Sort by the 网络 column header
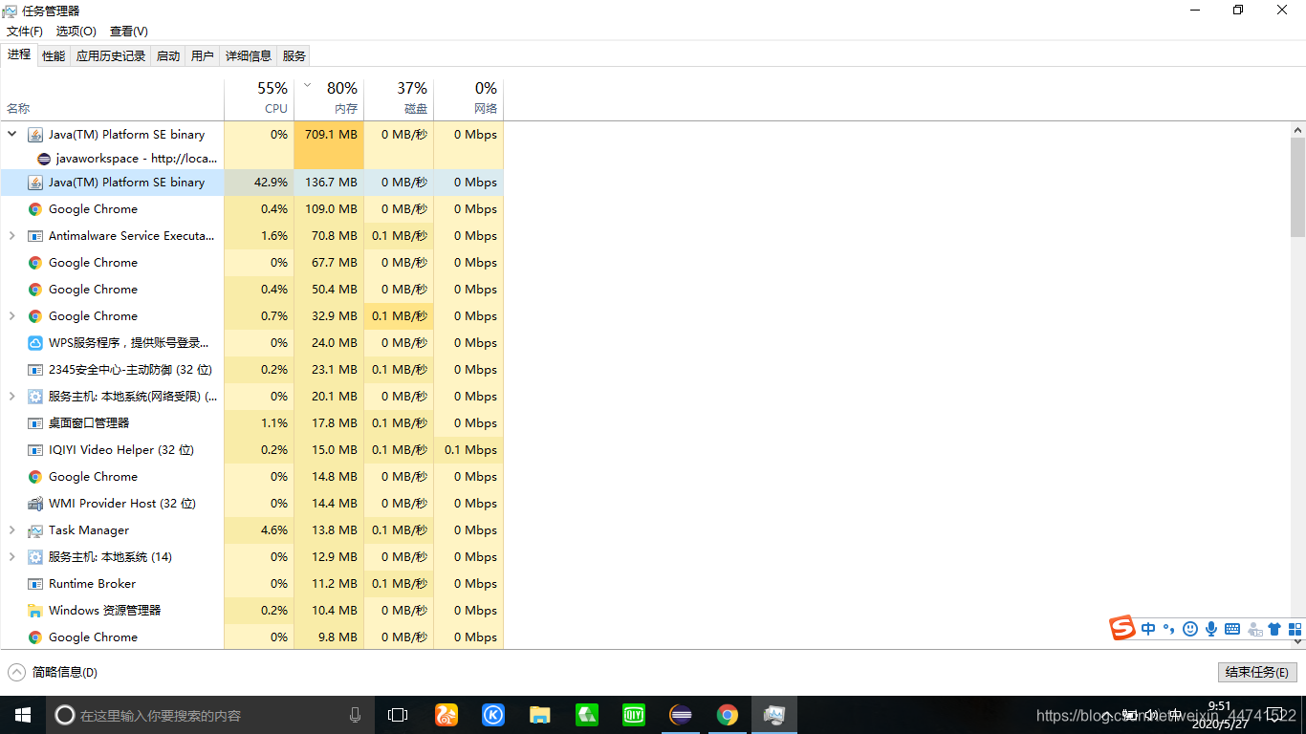This screenshot has width=1306, height=734. pyautogui.click(x=468, y=98)
